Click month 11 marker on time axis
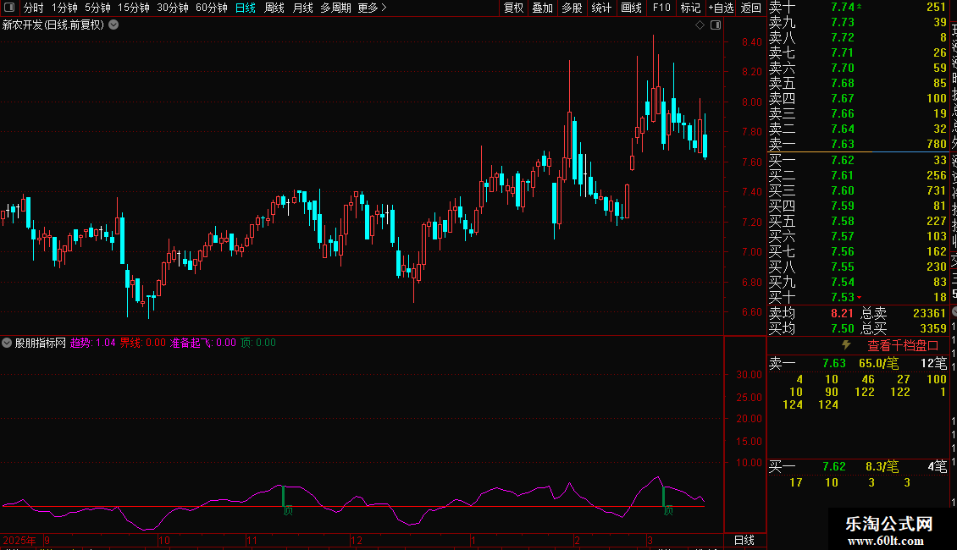The image size is (957, 550). pos(252,540)
